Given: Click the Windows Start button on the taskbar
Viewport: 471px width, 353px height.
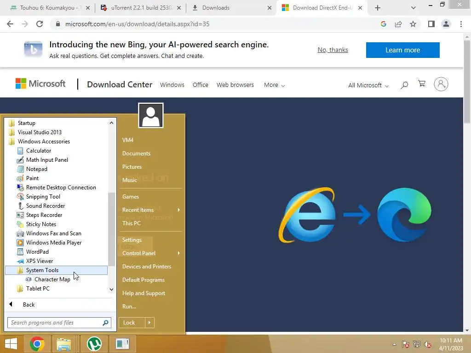Looking at the screenshot, I should [x=11, y=344].
